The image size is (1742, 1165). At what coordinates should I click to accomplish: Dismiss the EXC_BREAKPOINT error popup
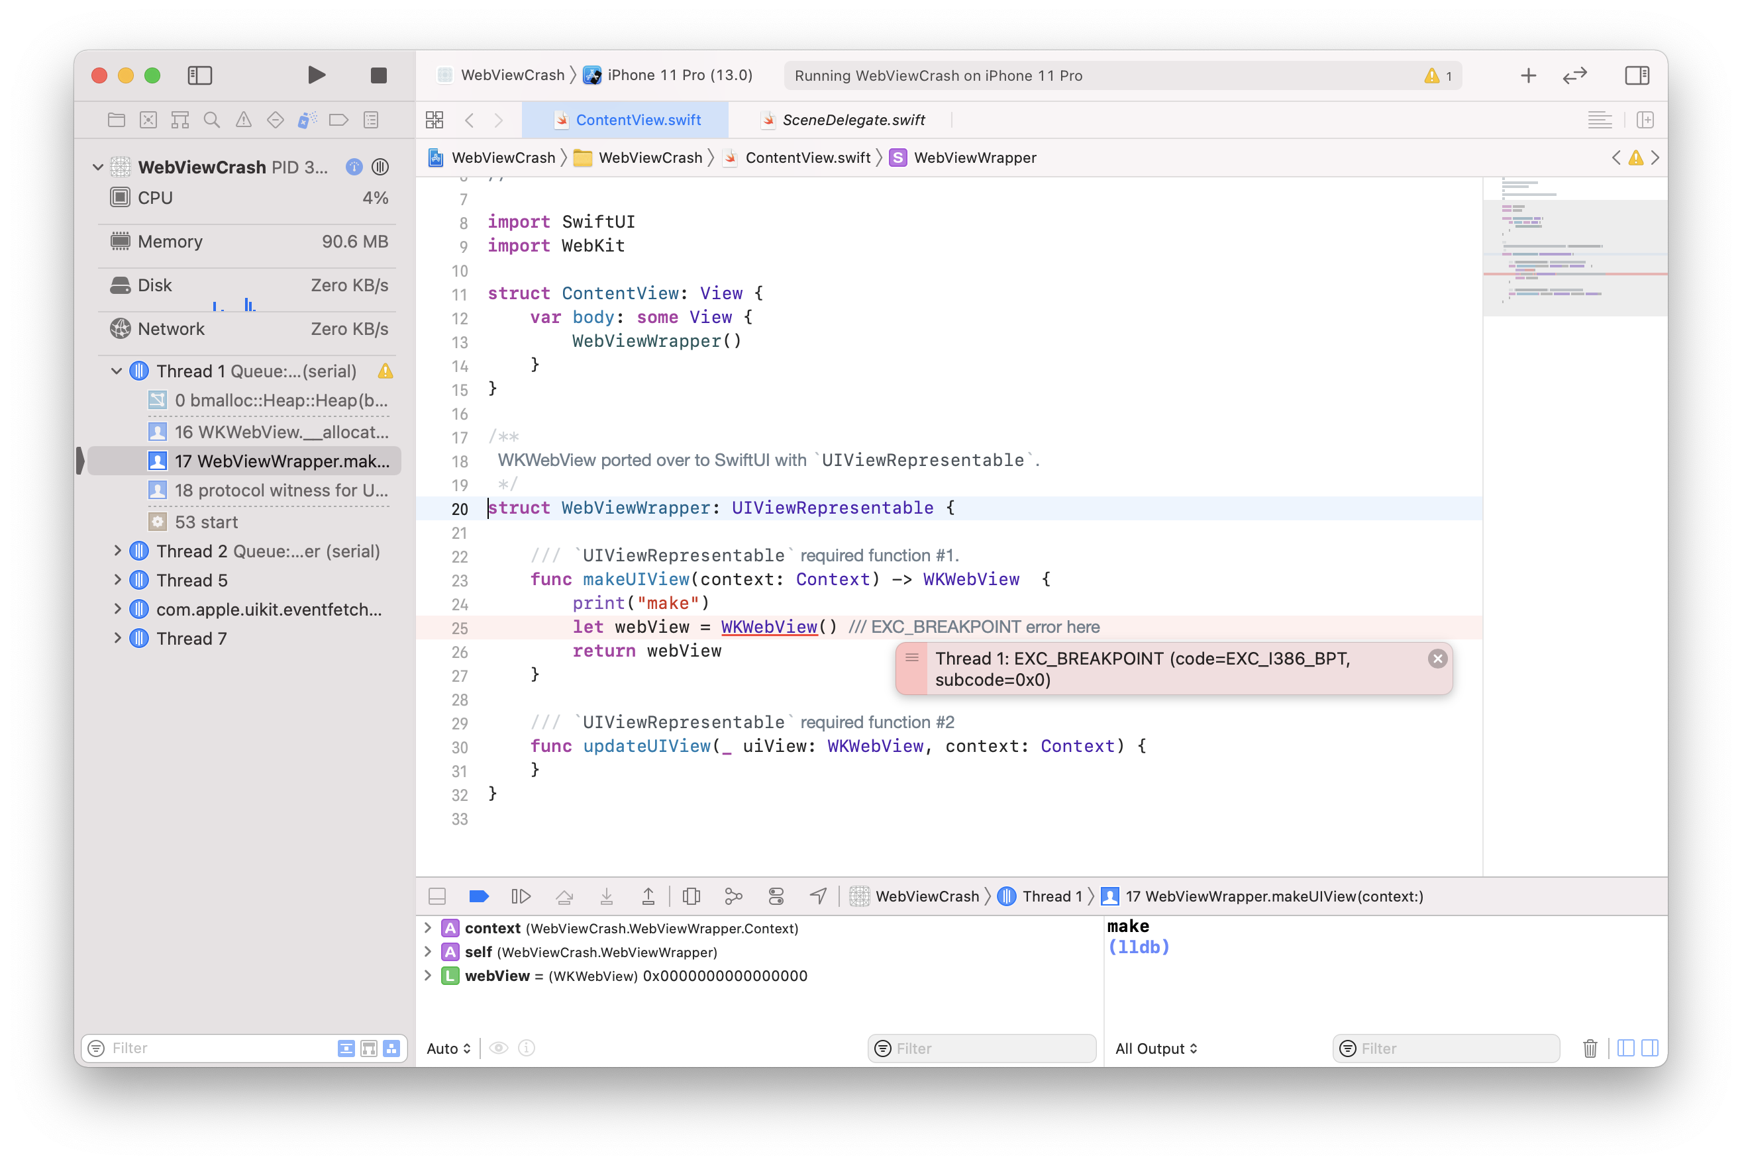tap(1437, 658)
